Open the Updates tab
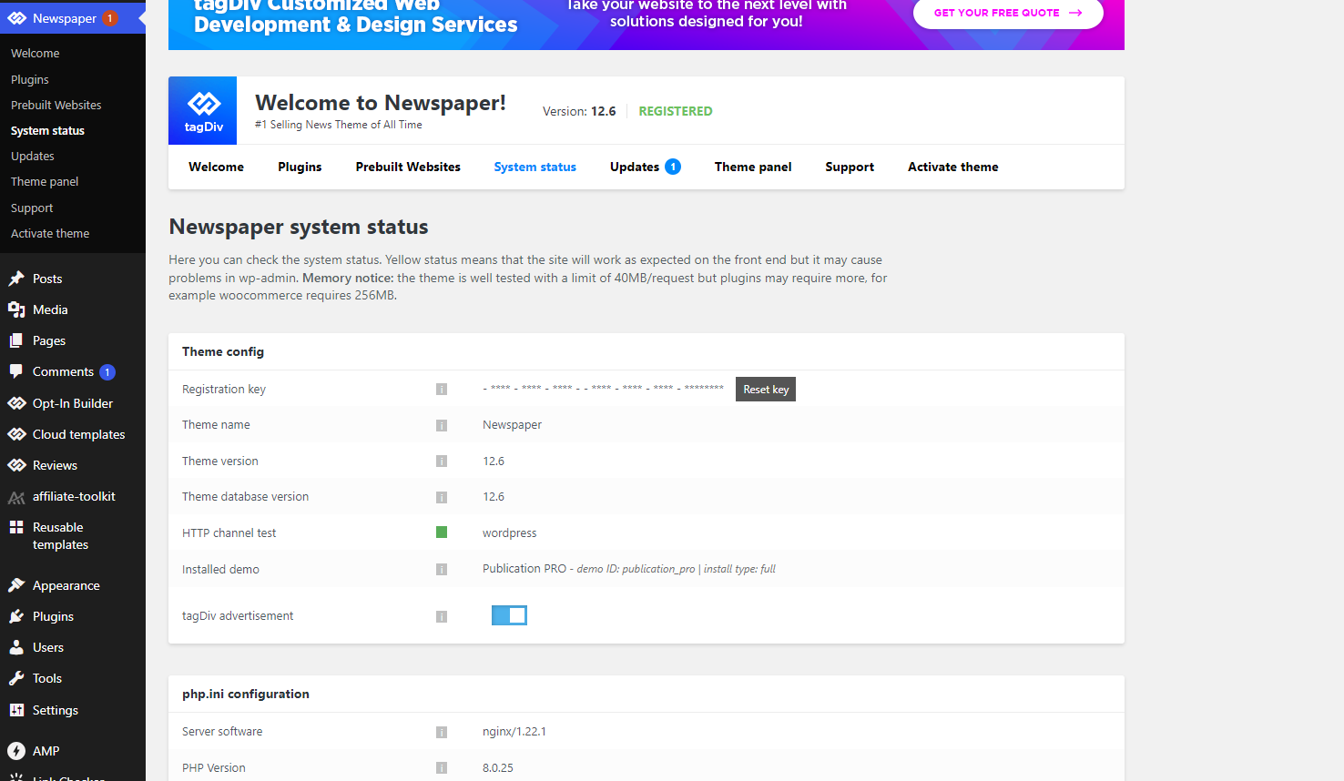The width and height of the screenshot is (1344, 781). coord(635,167)
